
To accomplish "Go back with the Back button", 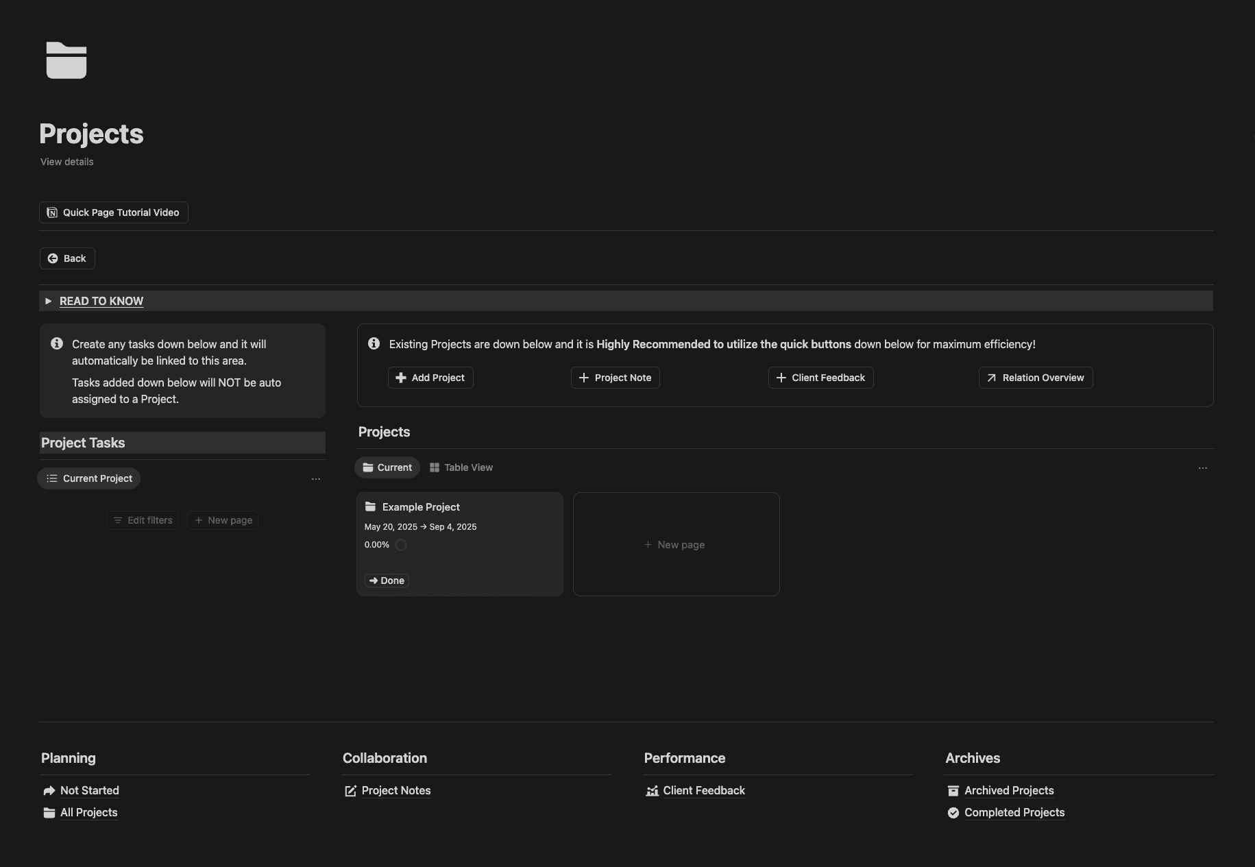I will tap(67, 258).
